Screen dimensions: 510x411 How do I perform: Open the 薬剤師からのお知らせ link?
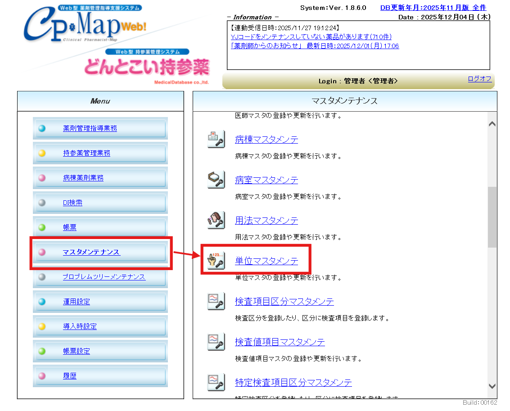pos(315,46)
